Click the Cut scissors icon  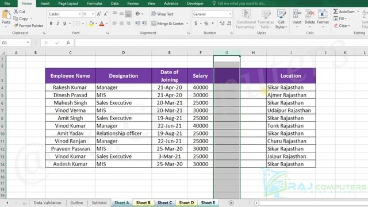[x=16, y=11]
